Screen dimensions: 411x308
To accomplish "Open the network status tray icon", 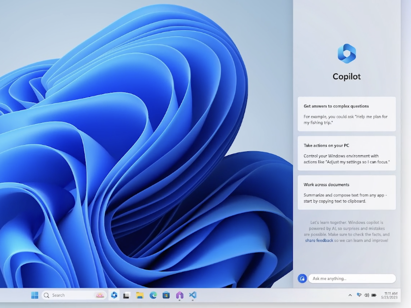I will coord(359,295).
